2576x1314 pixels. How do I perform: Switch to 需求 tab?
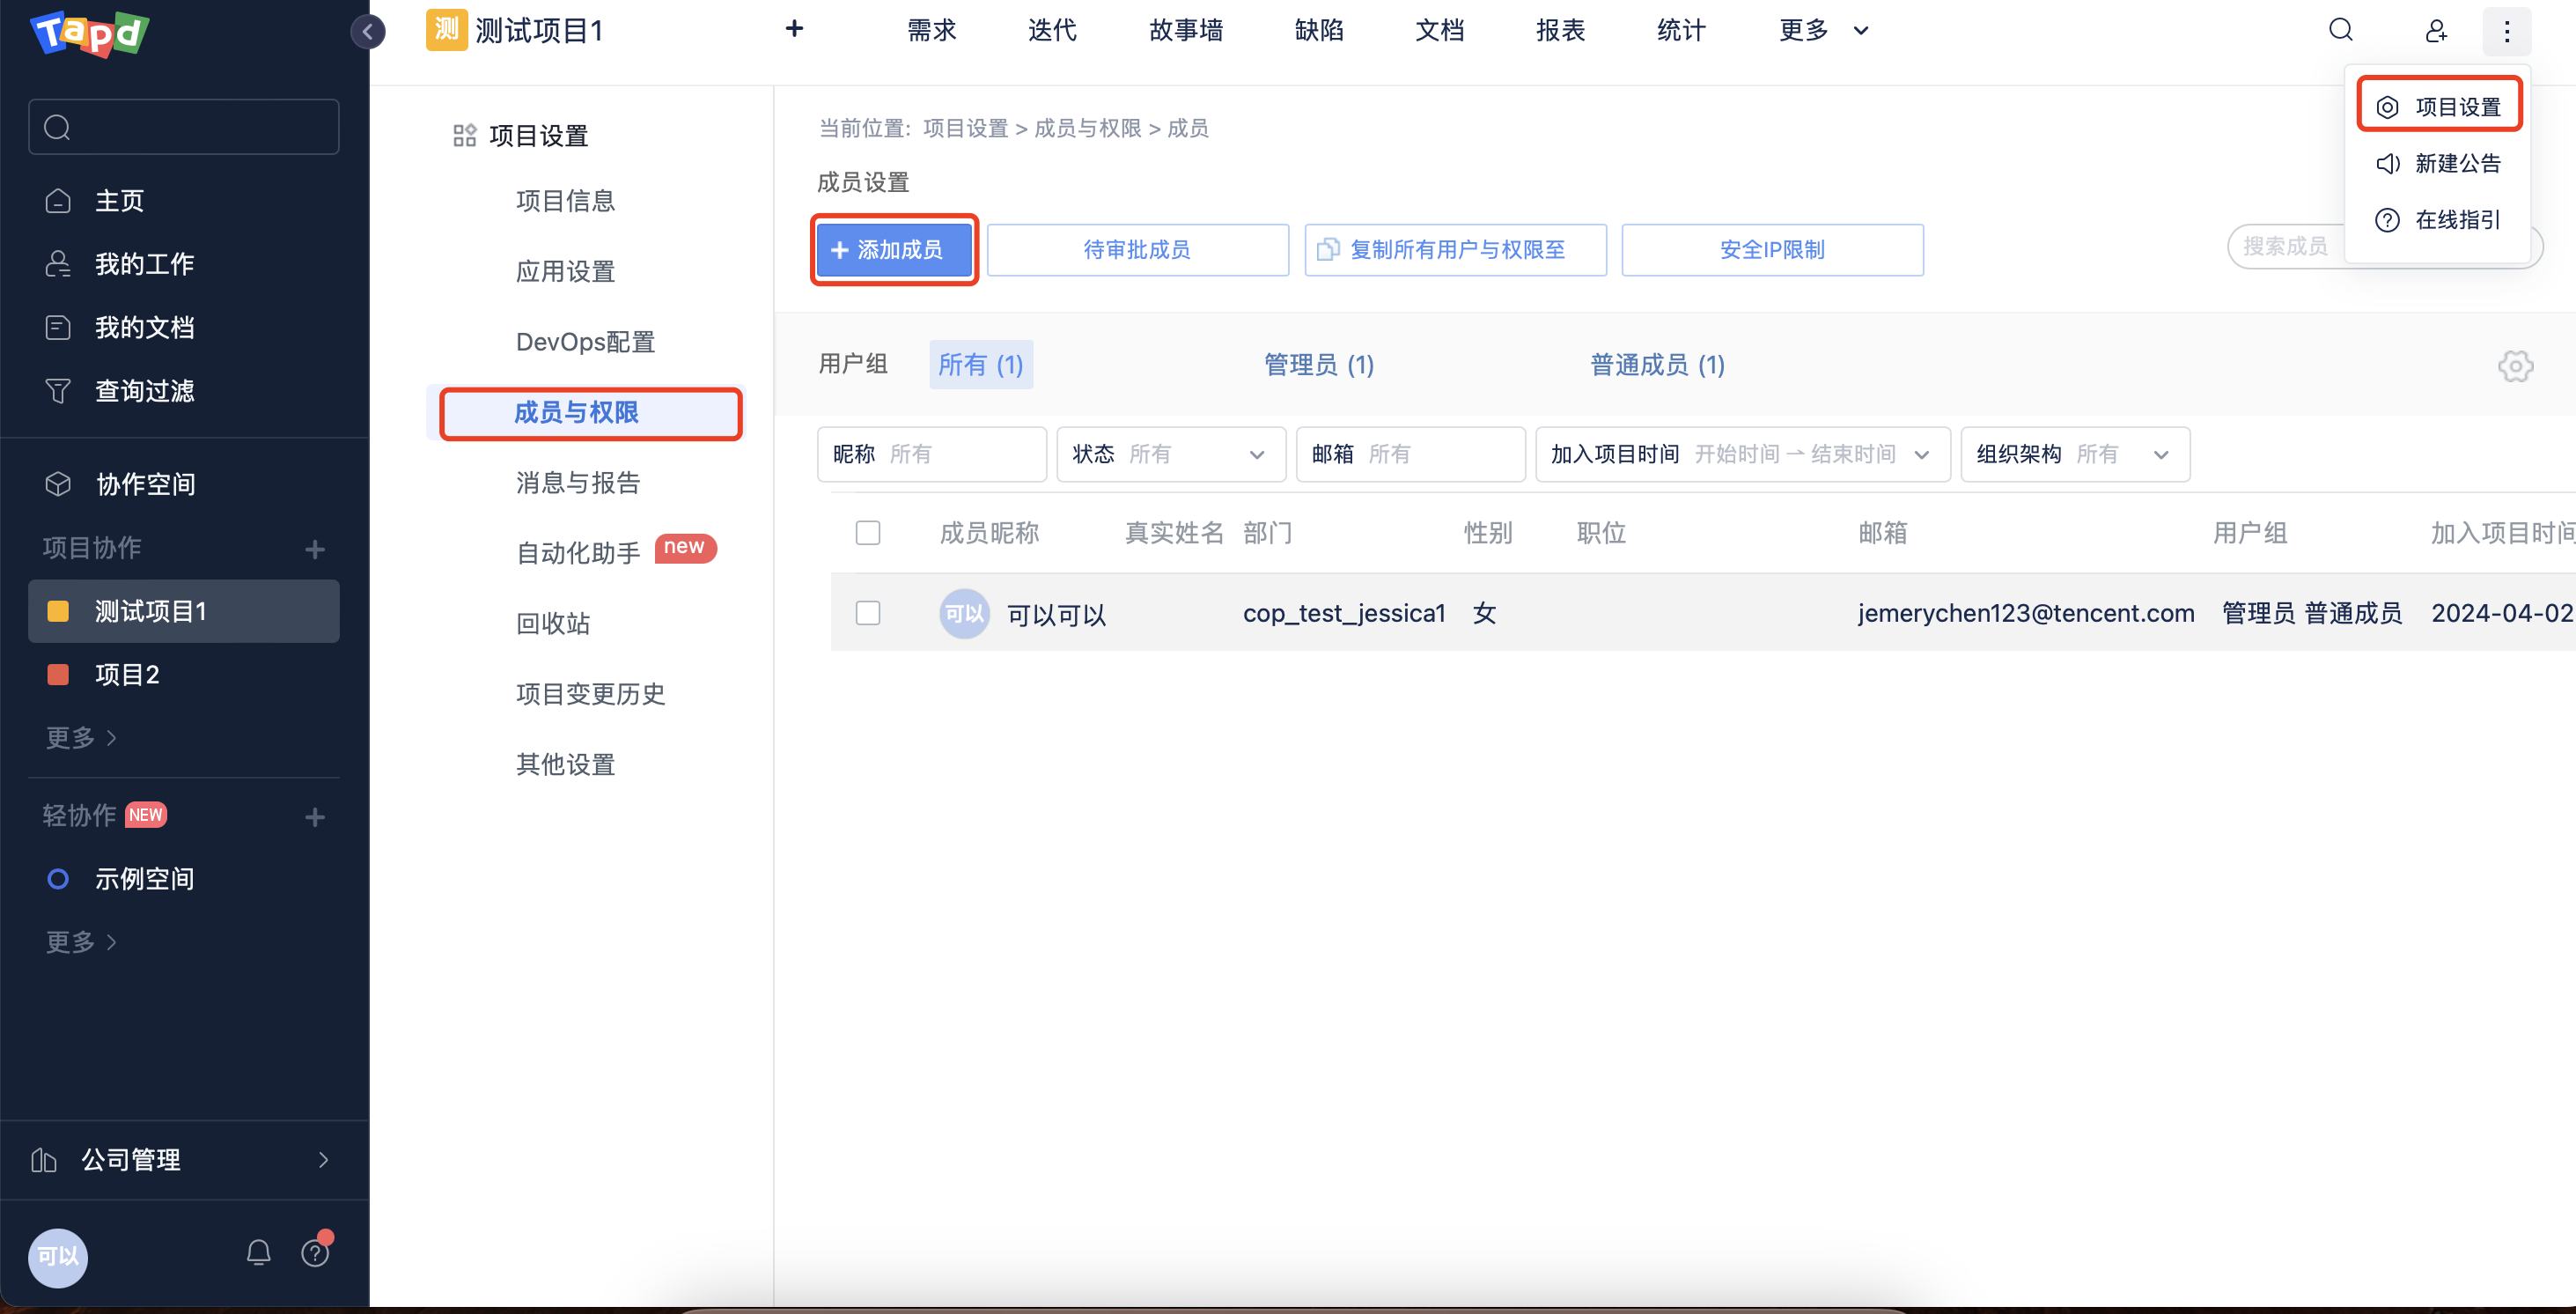[x=931, y=31]
